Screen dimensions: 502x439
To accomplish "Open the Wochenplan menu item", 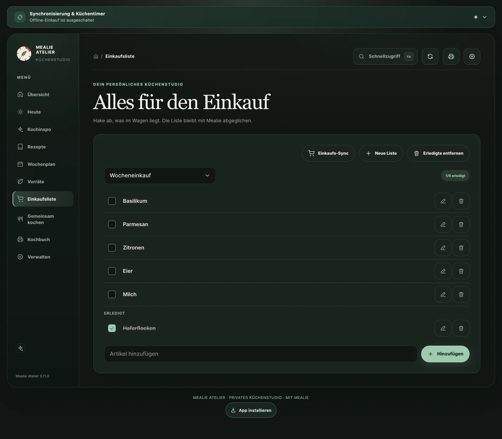I will (43, 164).
